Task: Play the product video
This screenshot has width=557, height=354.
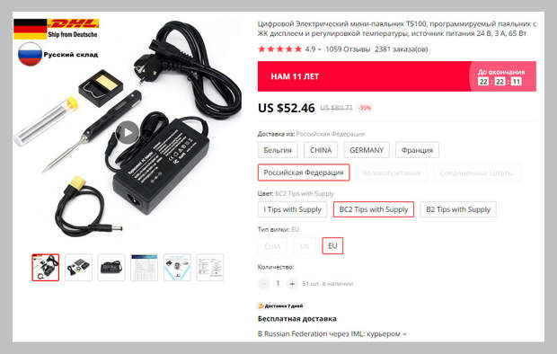Action: pyautogui.click(x=128, y=133)
